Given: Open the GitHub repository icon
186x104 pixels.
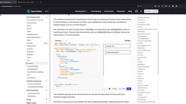Looking at the screenshot, I should (x=137, y=11).
